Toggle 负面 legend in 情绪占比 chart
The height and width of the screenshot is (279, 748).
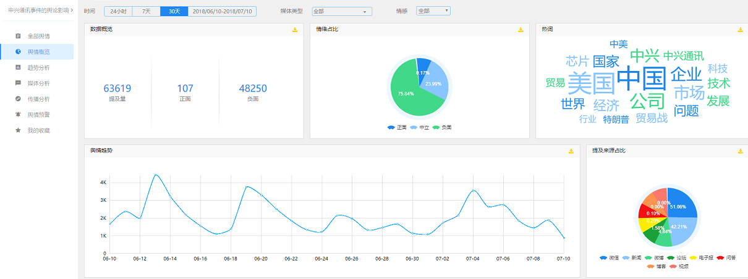pyautogui.click(x=441, y=127)
